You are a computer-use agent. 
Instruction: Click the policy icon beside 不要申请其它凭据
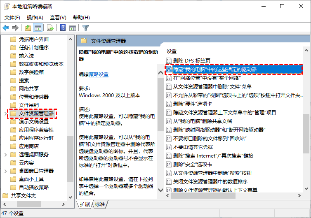pos(169,147)
